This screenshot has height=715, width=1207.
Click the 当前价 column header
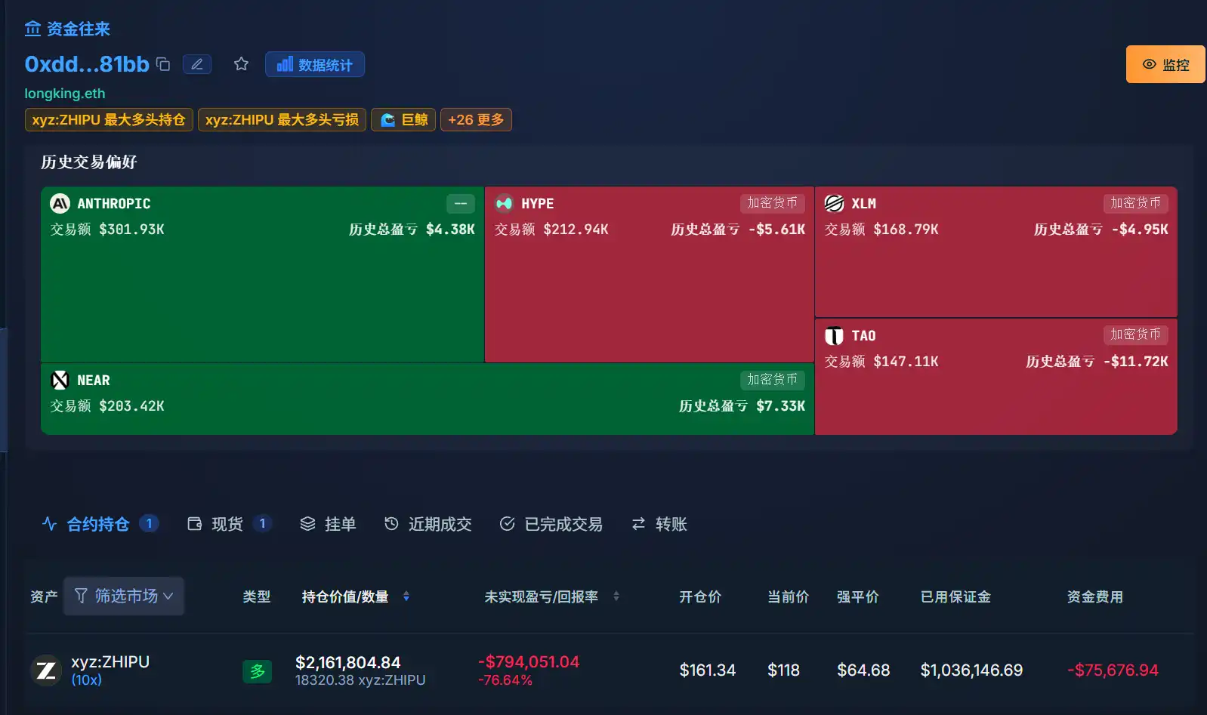788,596
